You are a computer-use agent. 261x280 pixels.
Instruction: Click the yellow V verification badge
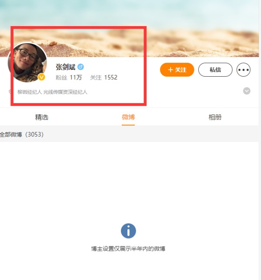click(x=42, y=77)
